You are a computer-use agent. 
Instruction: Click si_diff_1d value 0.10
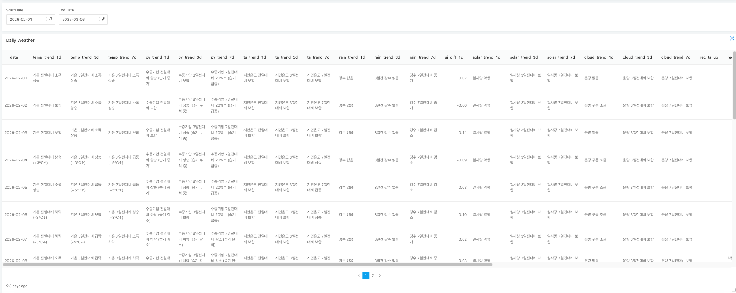tap(463, 215)
